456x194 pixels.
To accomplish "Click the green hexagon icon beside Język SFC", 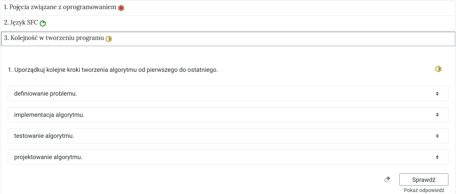I will (x=43, y=23).
